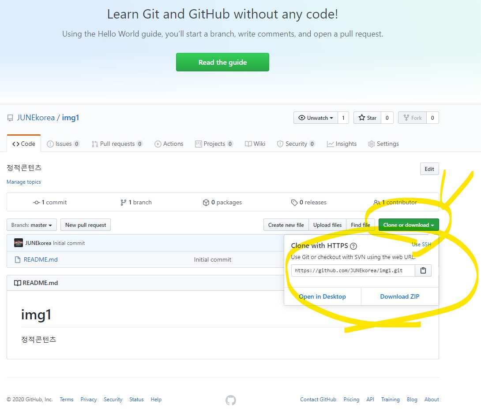Open the JUNEkorea owner link
Screen dimensions: 481x418
[x=36, y=118]
